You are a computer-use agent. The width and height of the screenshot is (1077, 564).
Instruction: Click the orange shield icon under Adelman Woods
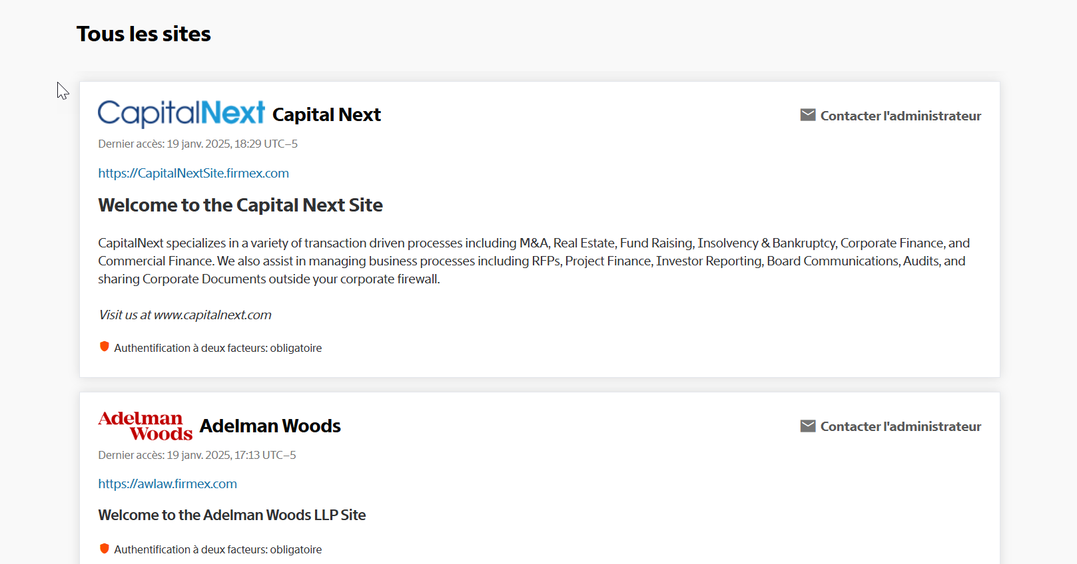click(x=105, y=548)
